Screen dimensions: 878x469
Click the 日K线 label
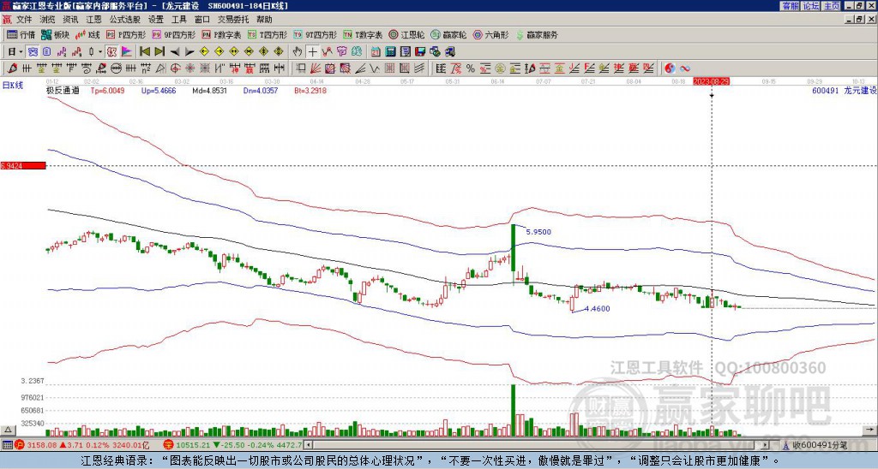click(x=12, y=86)
